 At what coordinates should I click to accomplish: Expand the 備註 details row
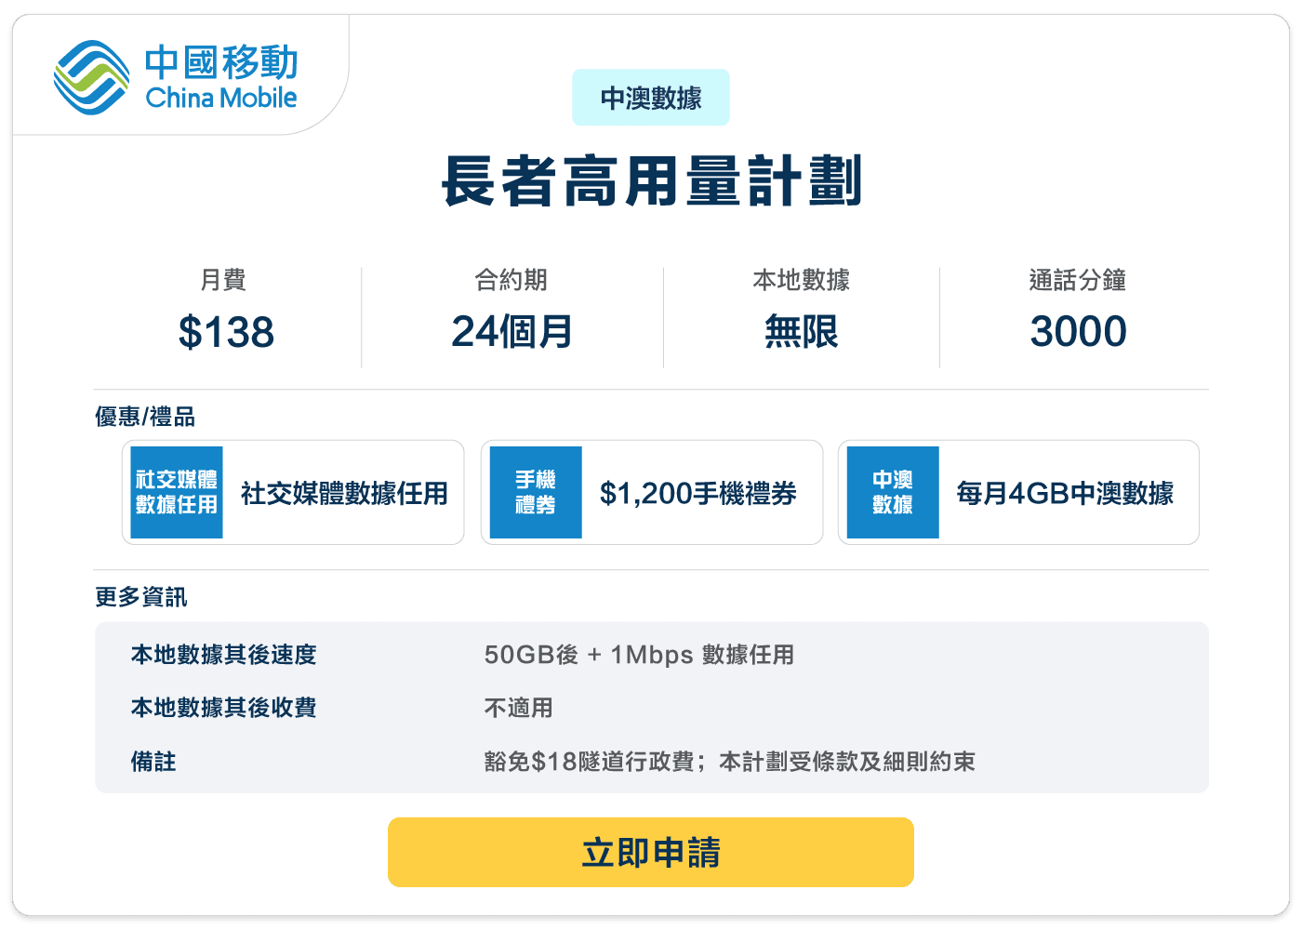coord(152,761)
